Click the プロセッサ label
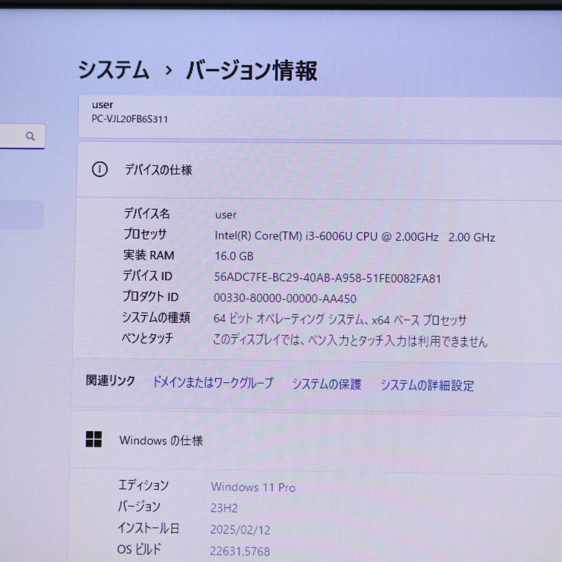 [x=145, y=234]
